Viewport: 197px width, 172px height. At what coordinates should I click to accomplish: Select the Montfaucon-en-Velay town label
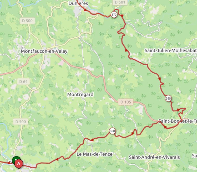44,51
